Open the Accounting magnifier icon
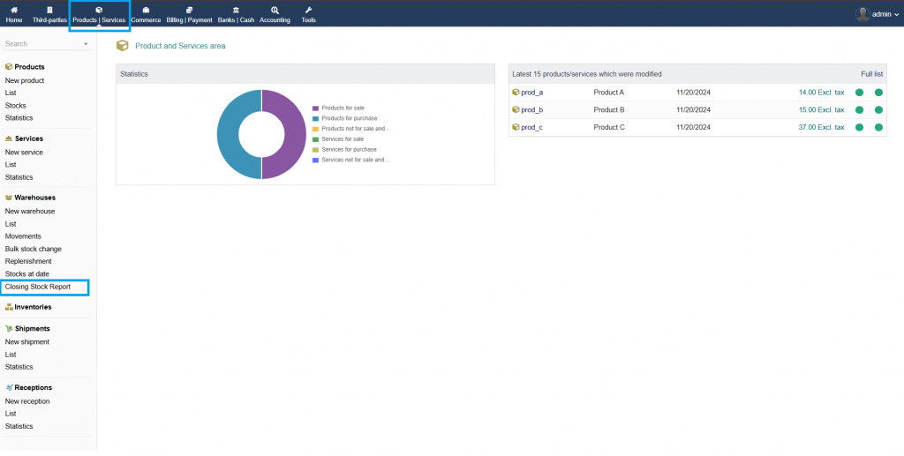 point(275,10)
